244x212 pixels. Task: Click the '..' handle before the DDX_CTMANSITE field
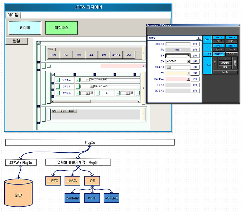coord(78,80)
